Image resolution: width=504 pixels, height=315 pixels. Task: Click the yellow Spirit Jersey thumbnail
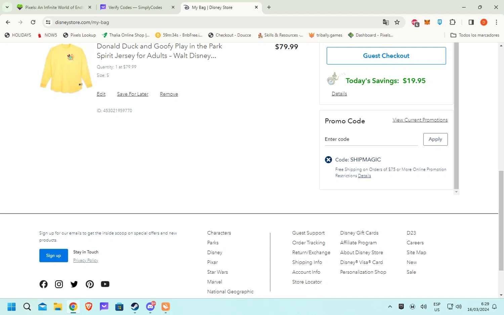(66, 69)
